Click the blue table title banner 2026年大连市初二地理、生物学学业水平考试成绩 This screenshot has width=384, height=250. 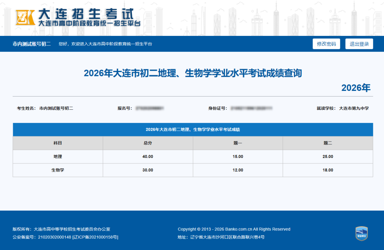(193, 129)
